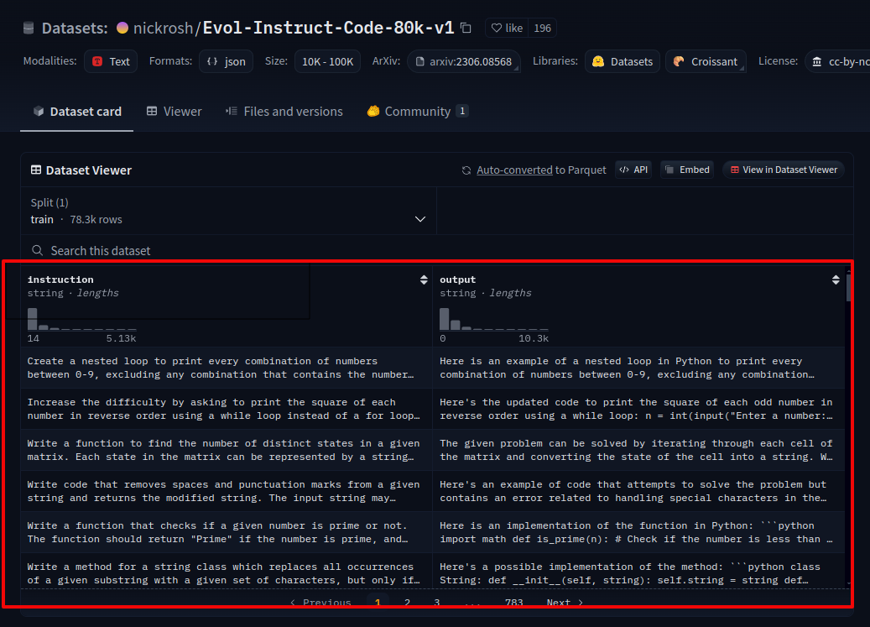Screen dimensions: 870x627
Task: Select 'checks if a given number is prime' cell
Action: click(227, 532)
